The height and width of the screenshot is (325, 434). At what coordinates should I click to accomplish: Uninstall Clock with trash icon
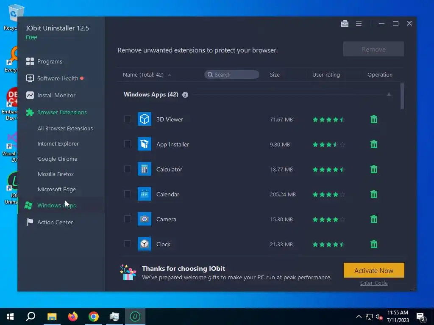[374, 244]
